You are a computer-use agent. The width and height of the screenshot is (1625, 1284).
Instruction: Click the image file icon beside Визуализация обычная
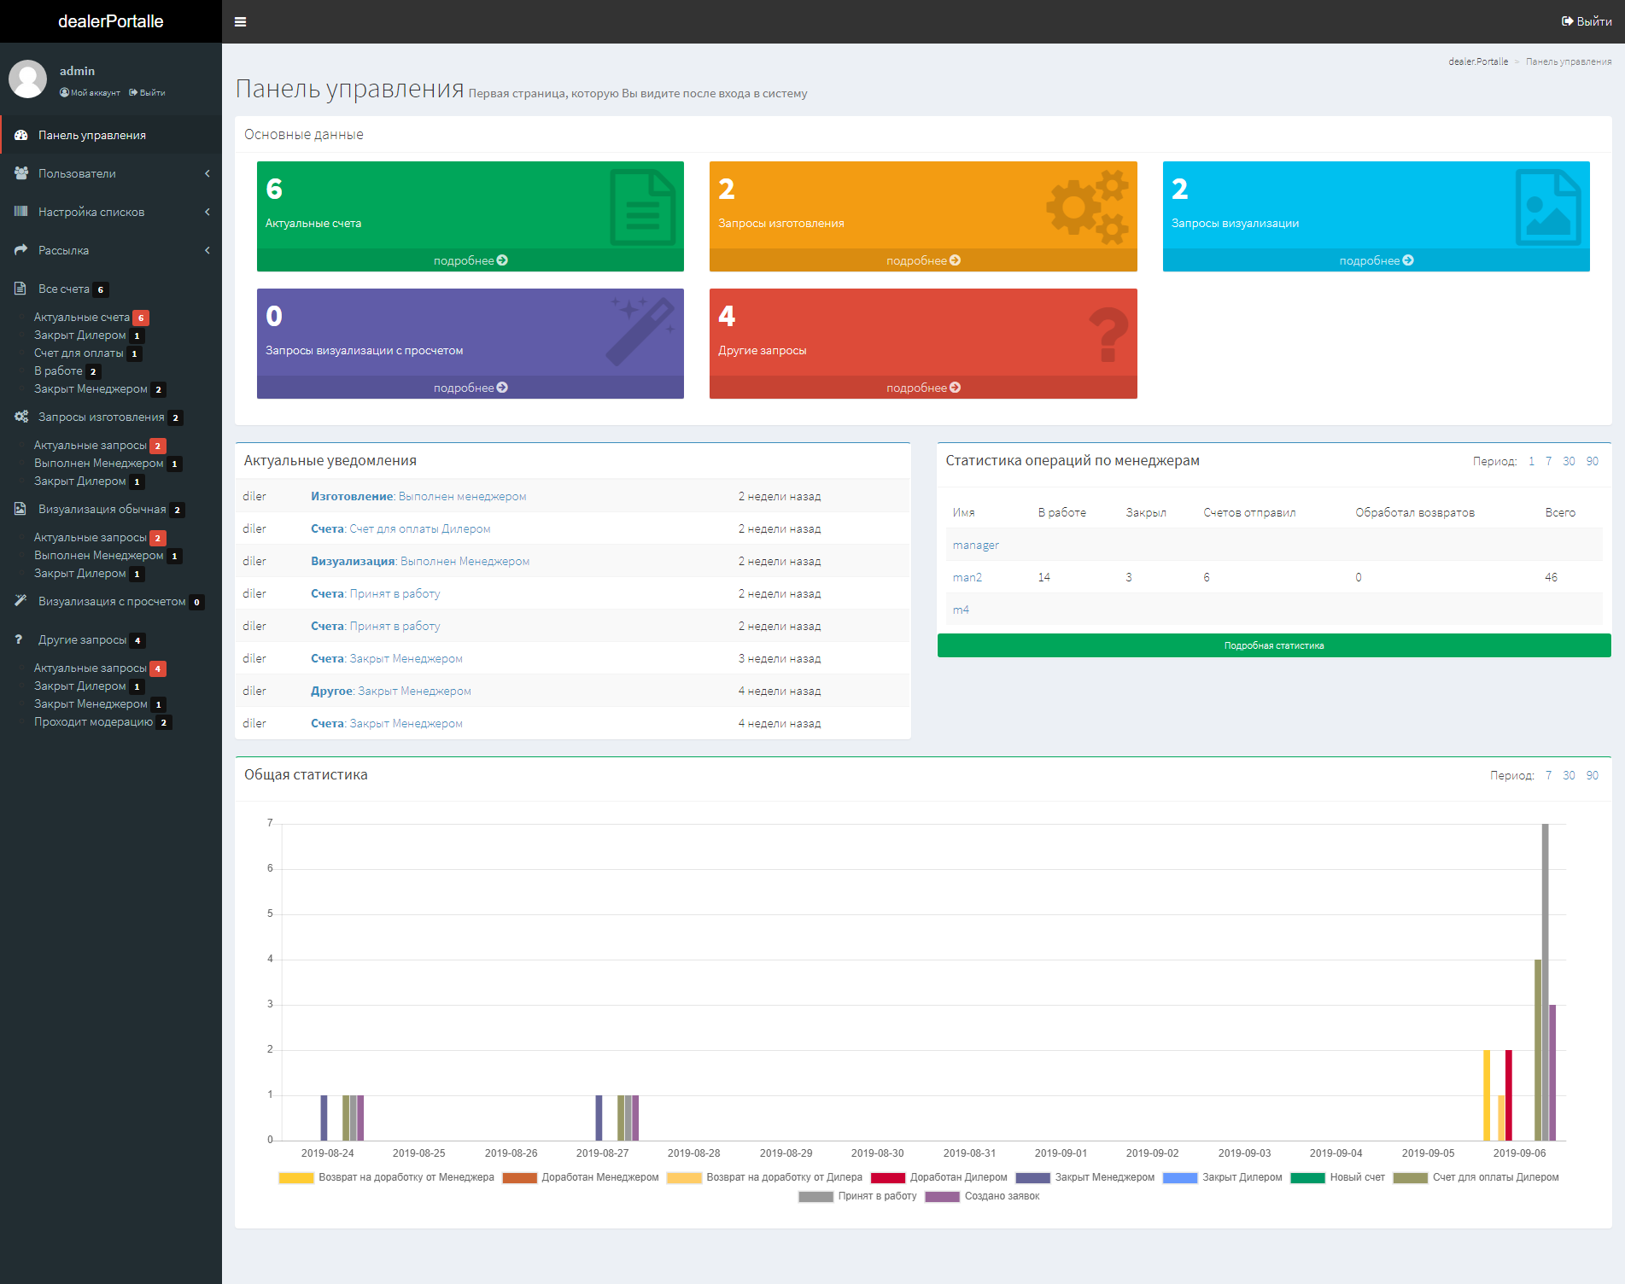(20, 509)
